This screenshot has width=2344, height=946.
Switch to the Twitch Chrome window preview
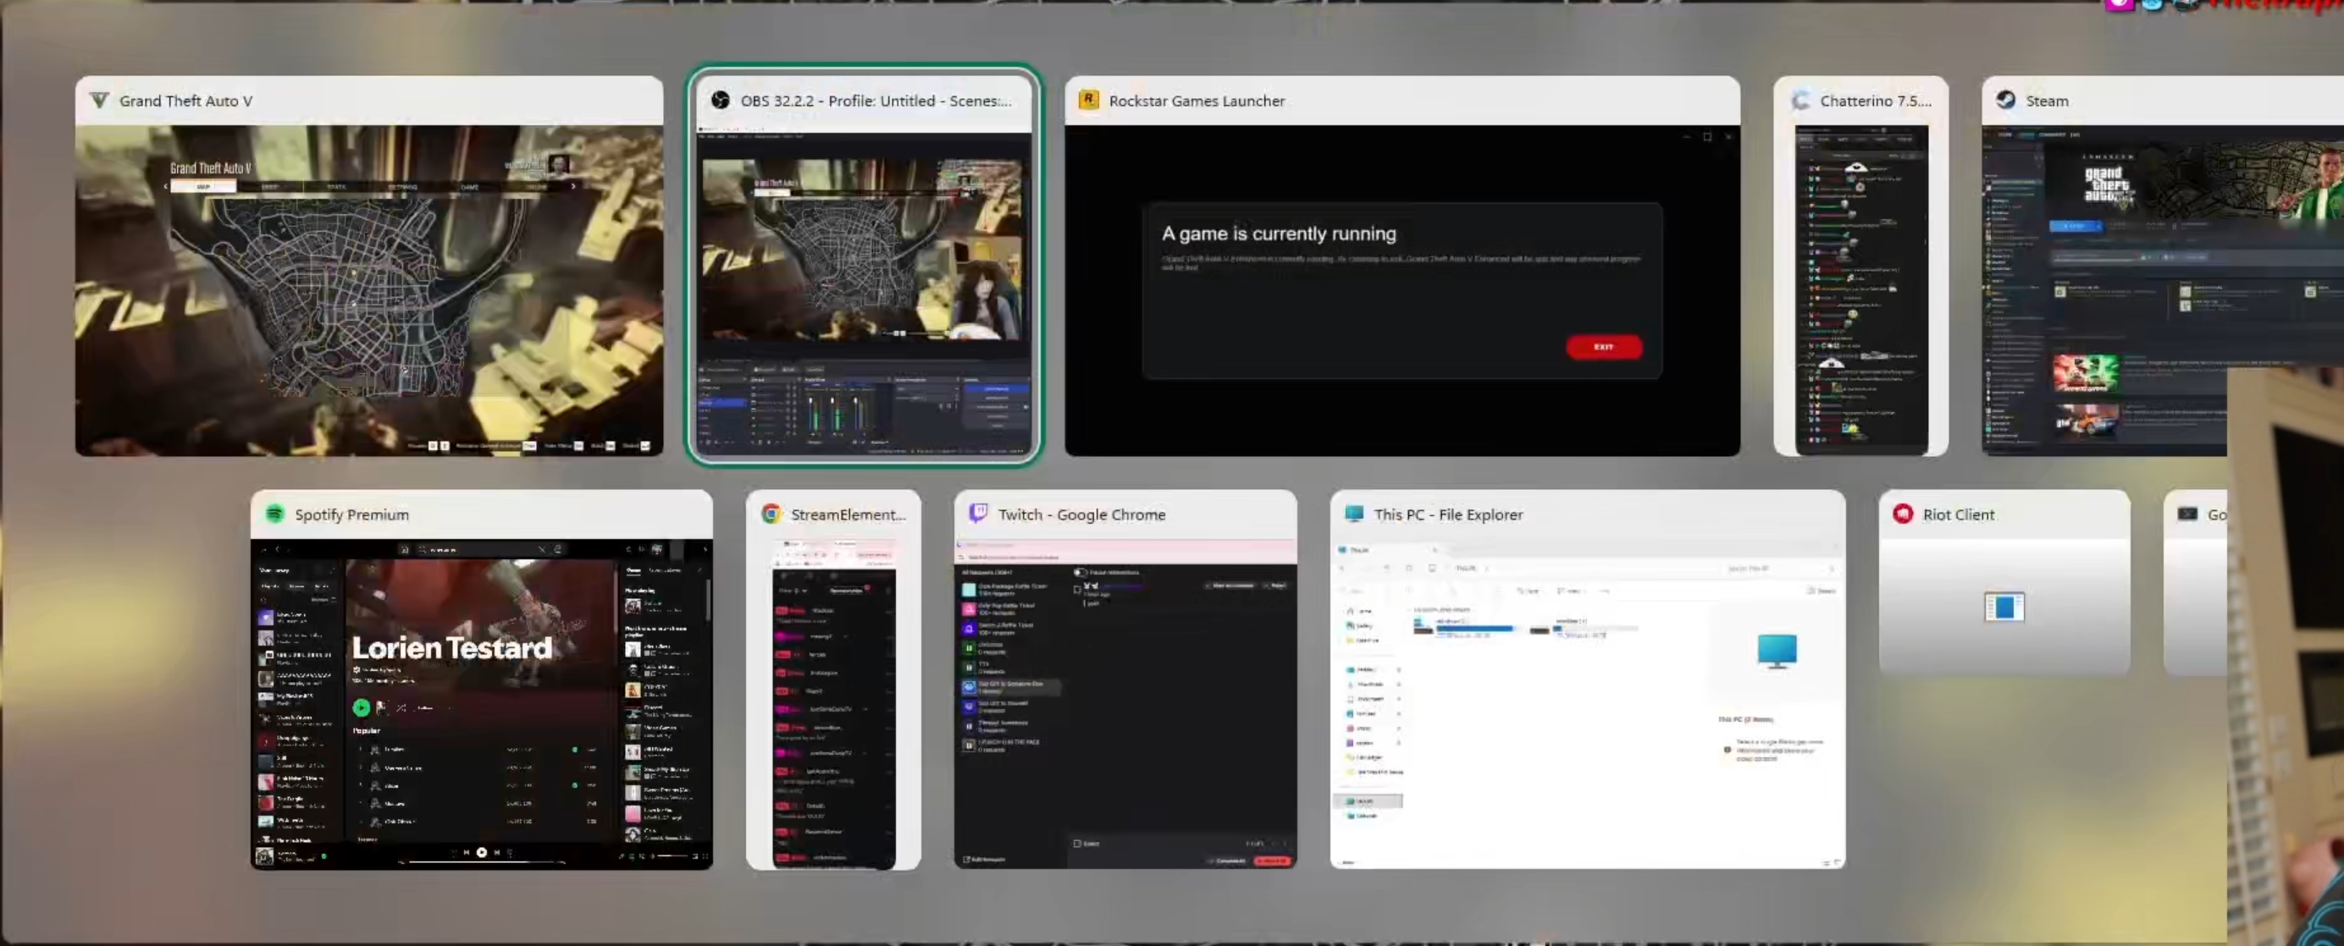(1125, 704)
